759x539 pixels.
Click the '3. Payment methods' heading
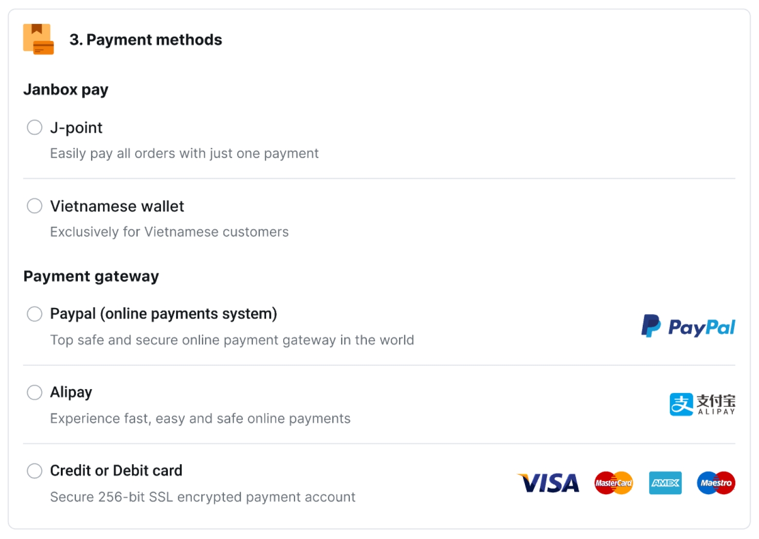pyautogui.click(x=145, y=39)
